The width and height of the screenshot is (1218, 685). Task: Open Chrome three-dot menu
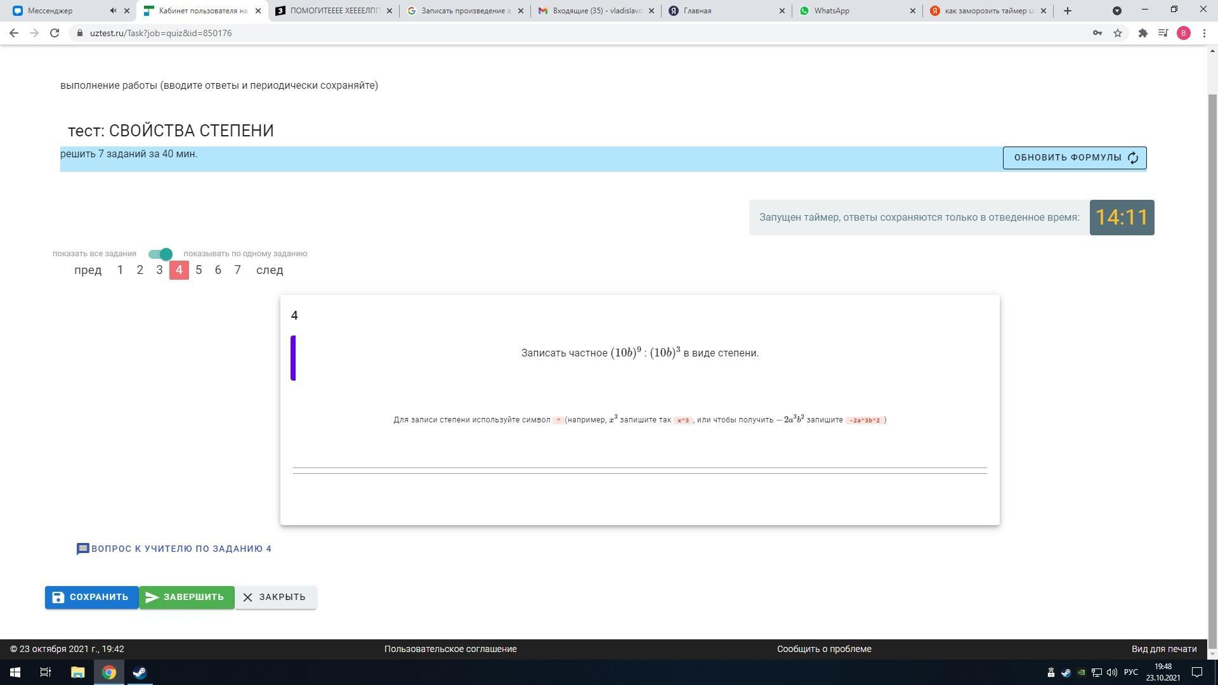coord(1204,33)
